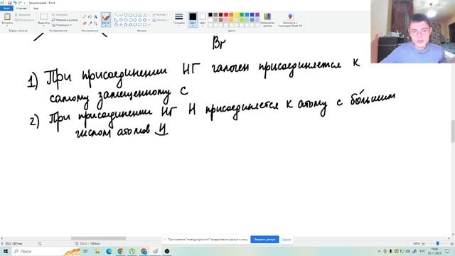Click the zoom slider handle in status bar
Viewport: 455px width, 256px height.
(438, 243)
